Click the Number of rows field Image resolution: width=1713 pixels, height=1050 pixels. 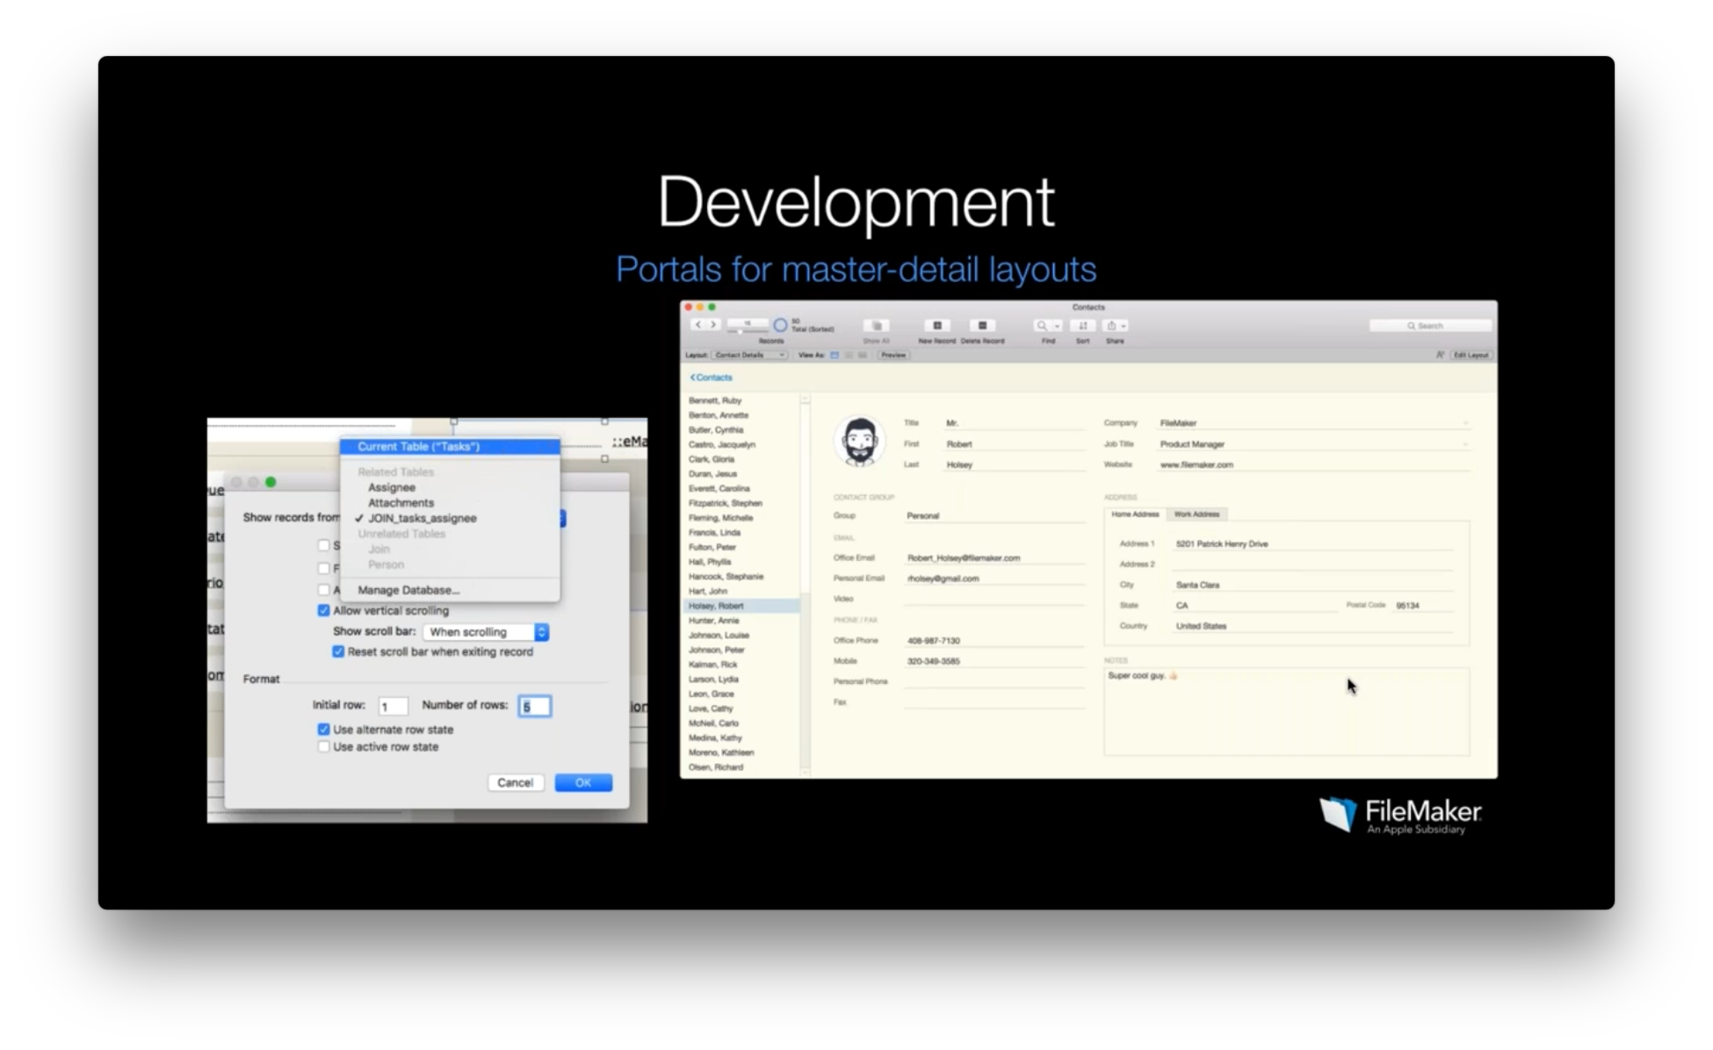point(534,706)
